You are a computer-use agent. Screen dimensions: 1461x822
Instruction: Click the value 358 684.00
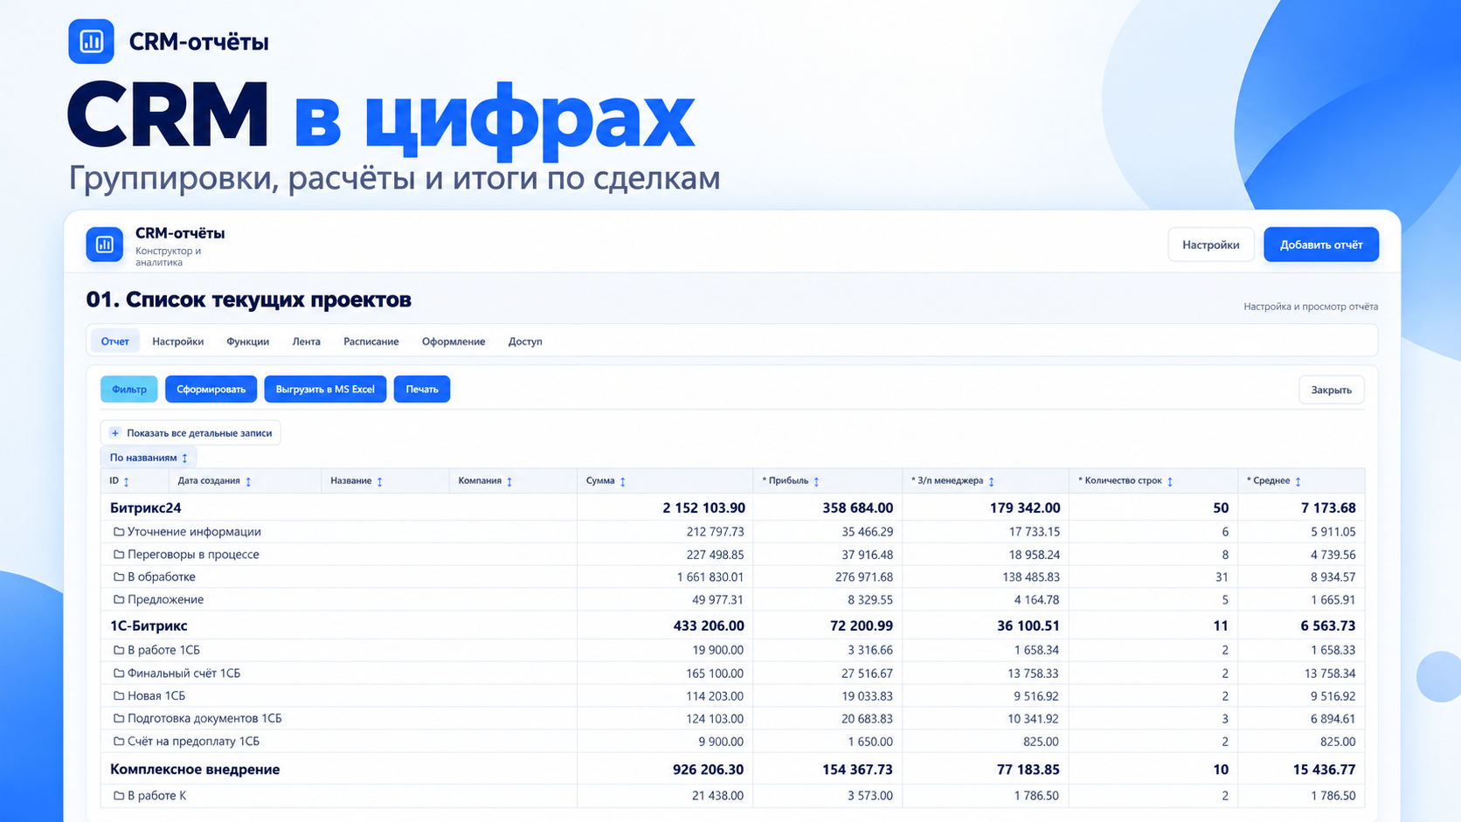point(857,508)
